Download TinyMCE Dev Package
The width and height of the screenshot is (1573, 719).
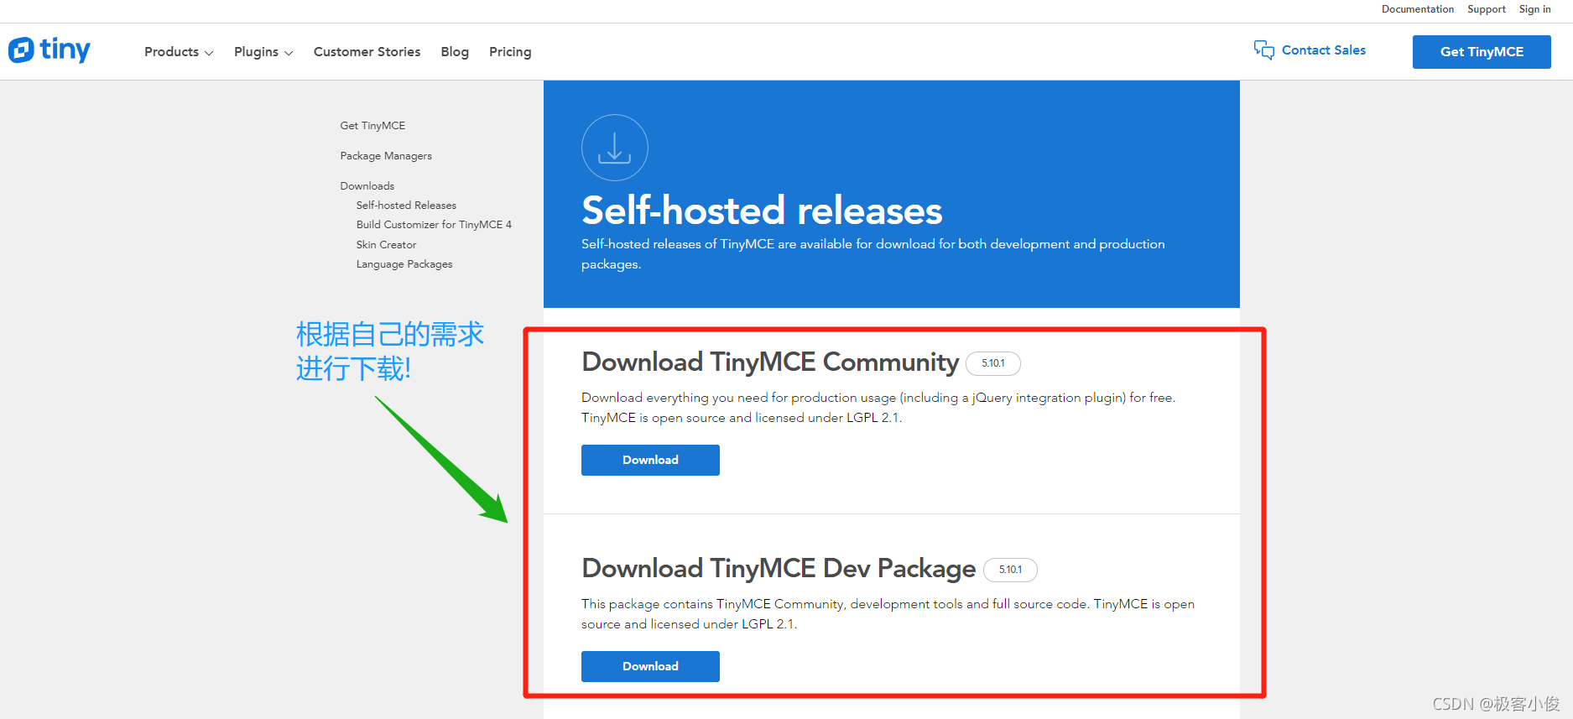[x=650, y=666]
